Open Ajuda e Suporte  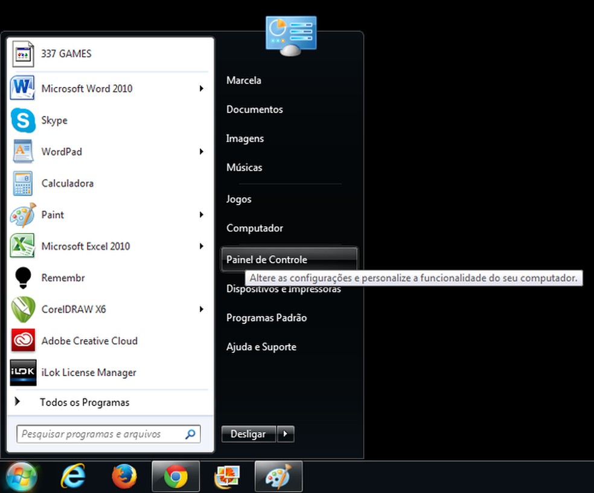261,347
